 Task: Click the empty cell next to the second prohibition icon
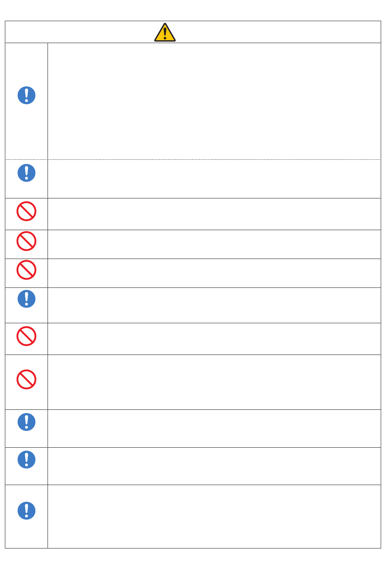[214, 244]
